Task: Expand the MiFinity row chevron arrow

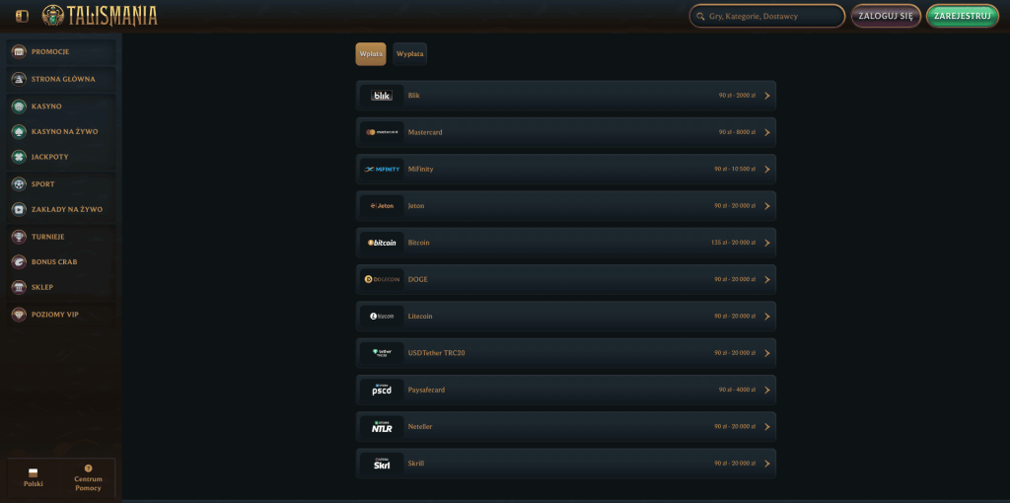Action: pyautogui.click(x=767, y=169)
